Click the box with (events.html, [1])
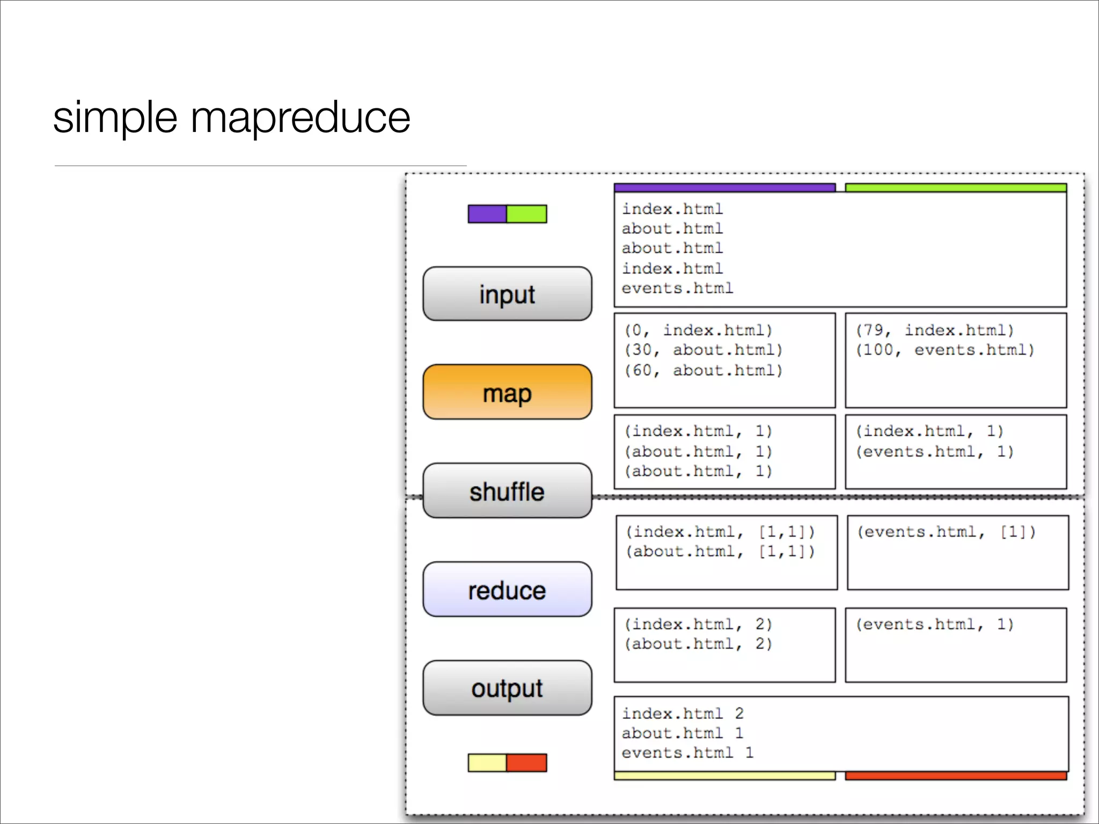The image size is (1099, 824). pos(958,553)
